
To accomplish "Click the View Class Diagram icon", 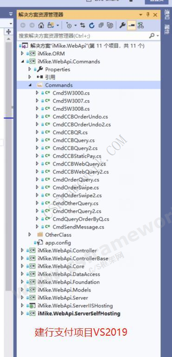I will pyautogui.click(x=140, y=25).
